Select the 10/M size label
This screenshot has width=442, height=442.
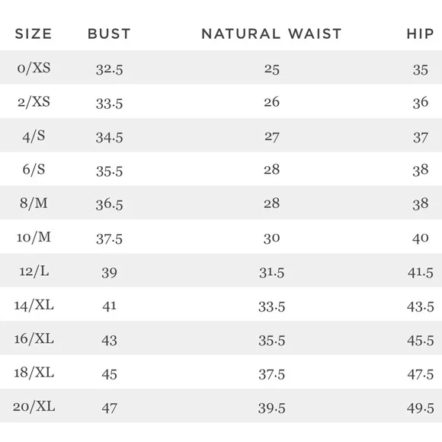pos(34,237)
